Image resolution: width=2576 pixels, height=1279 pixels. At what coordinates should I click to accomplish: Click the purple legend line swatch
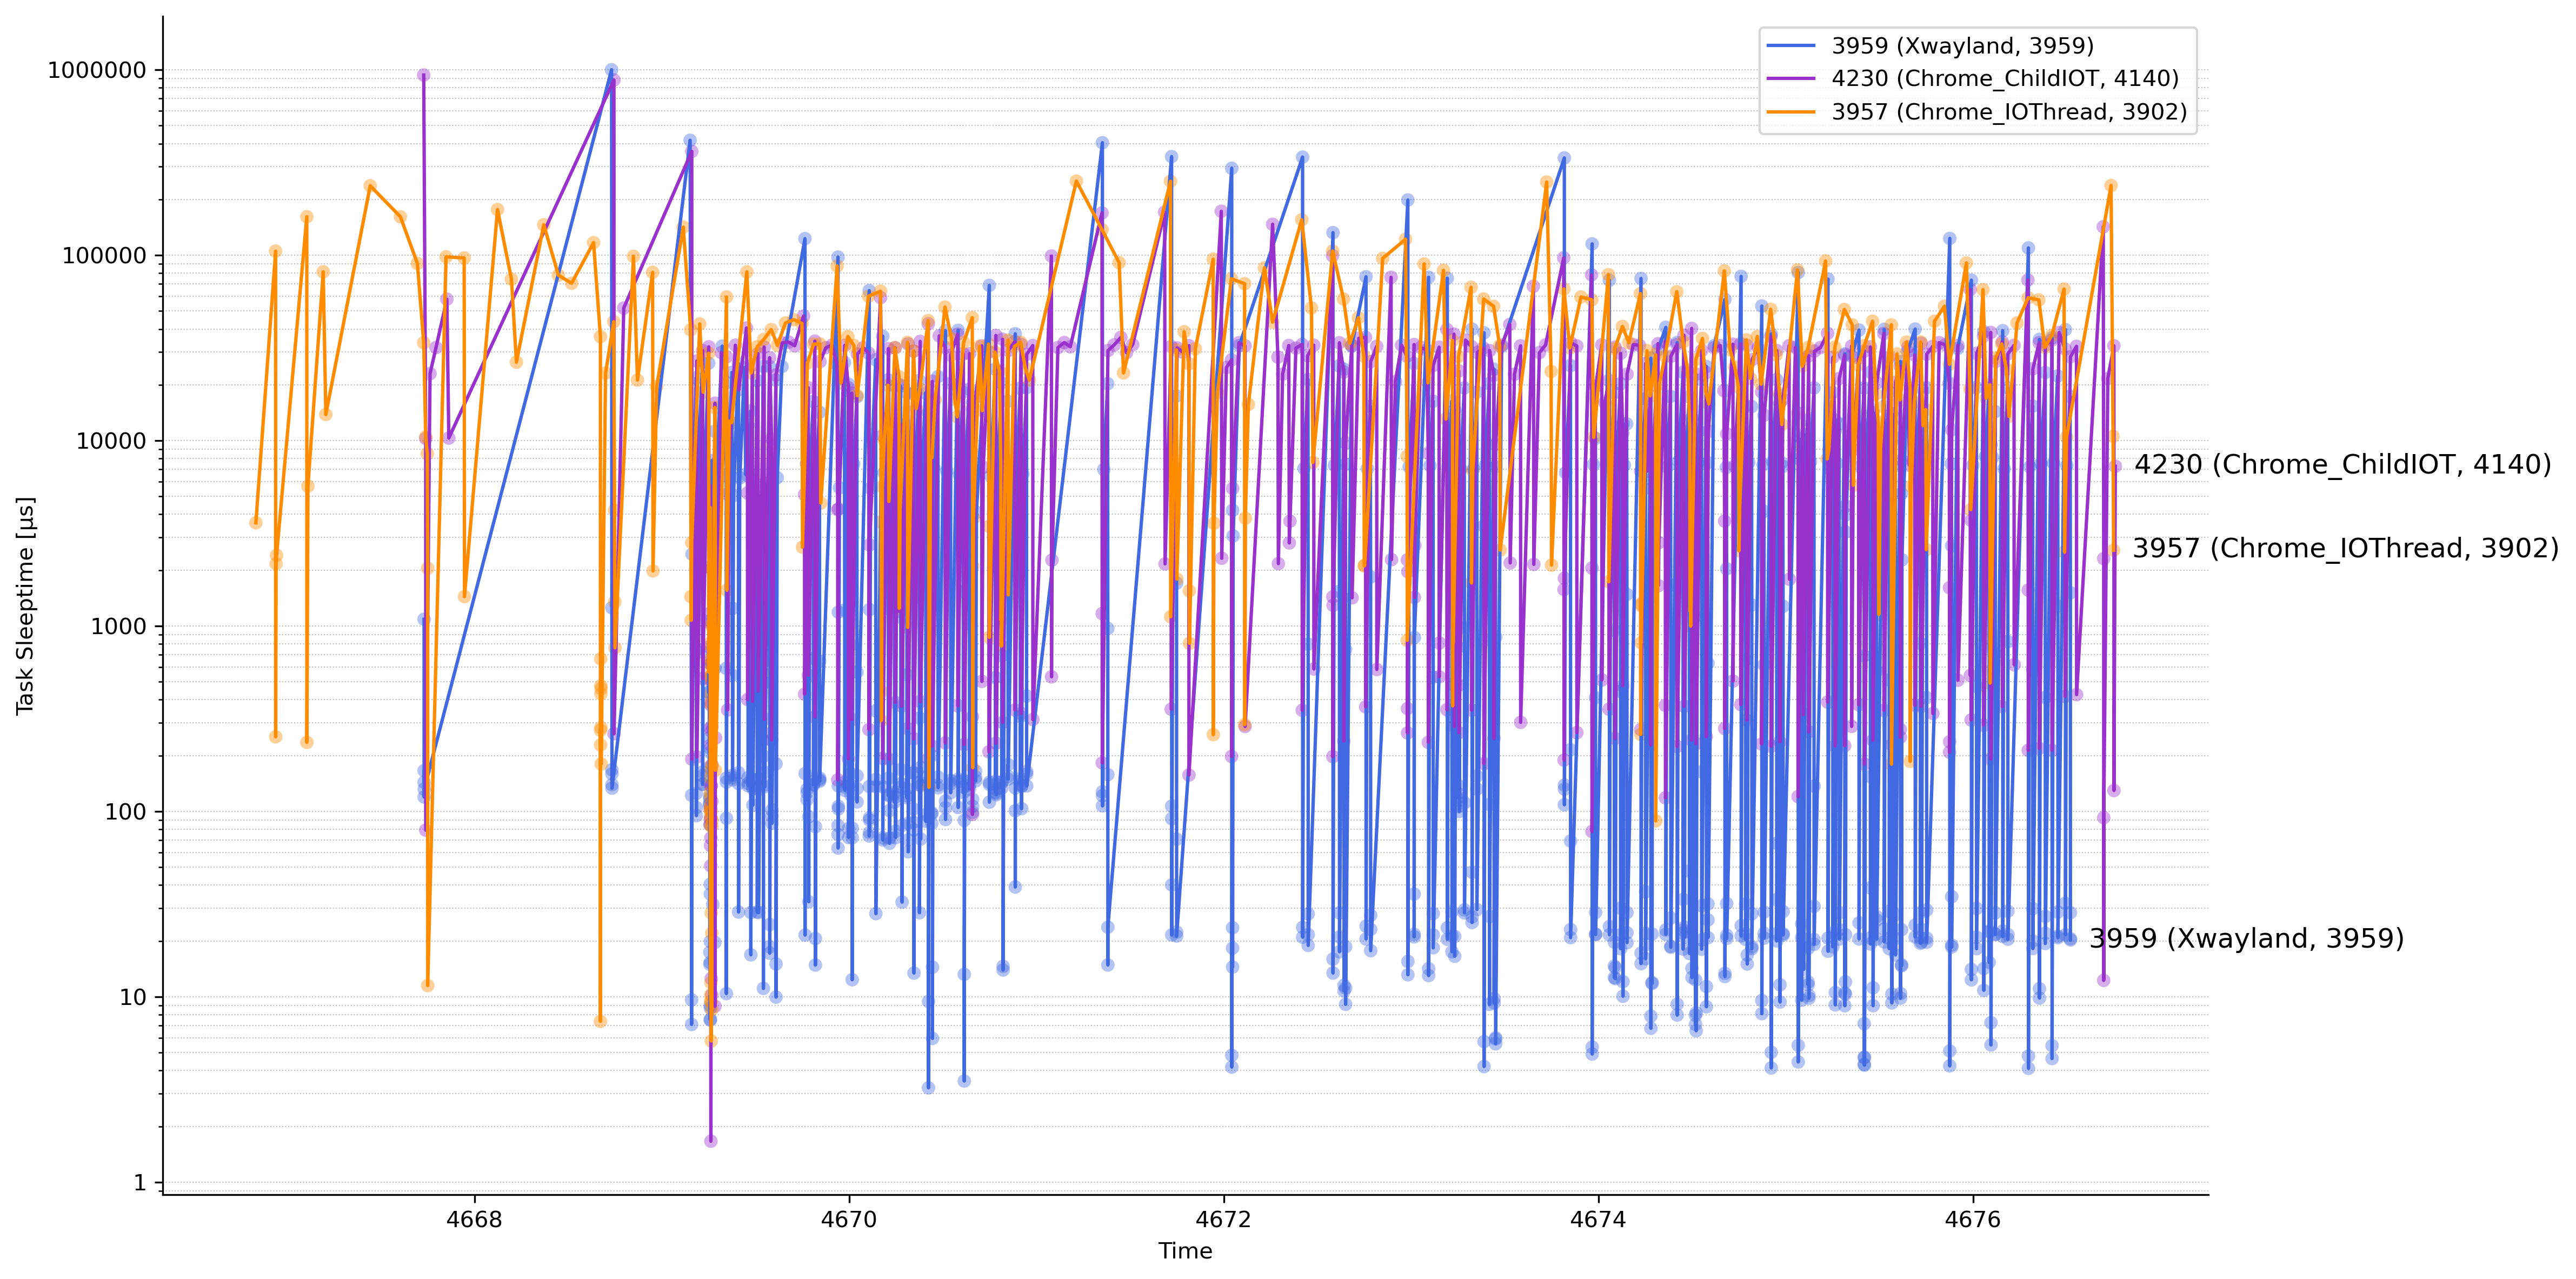1790,79
